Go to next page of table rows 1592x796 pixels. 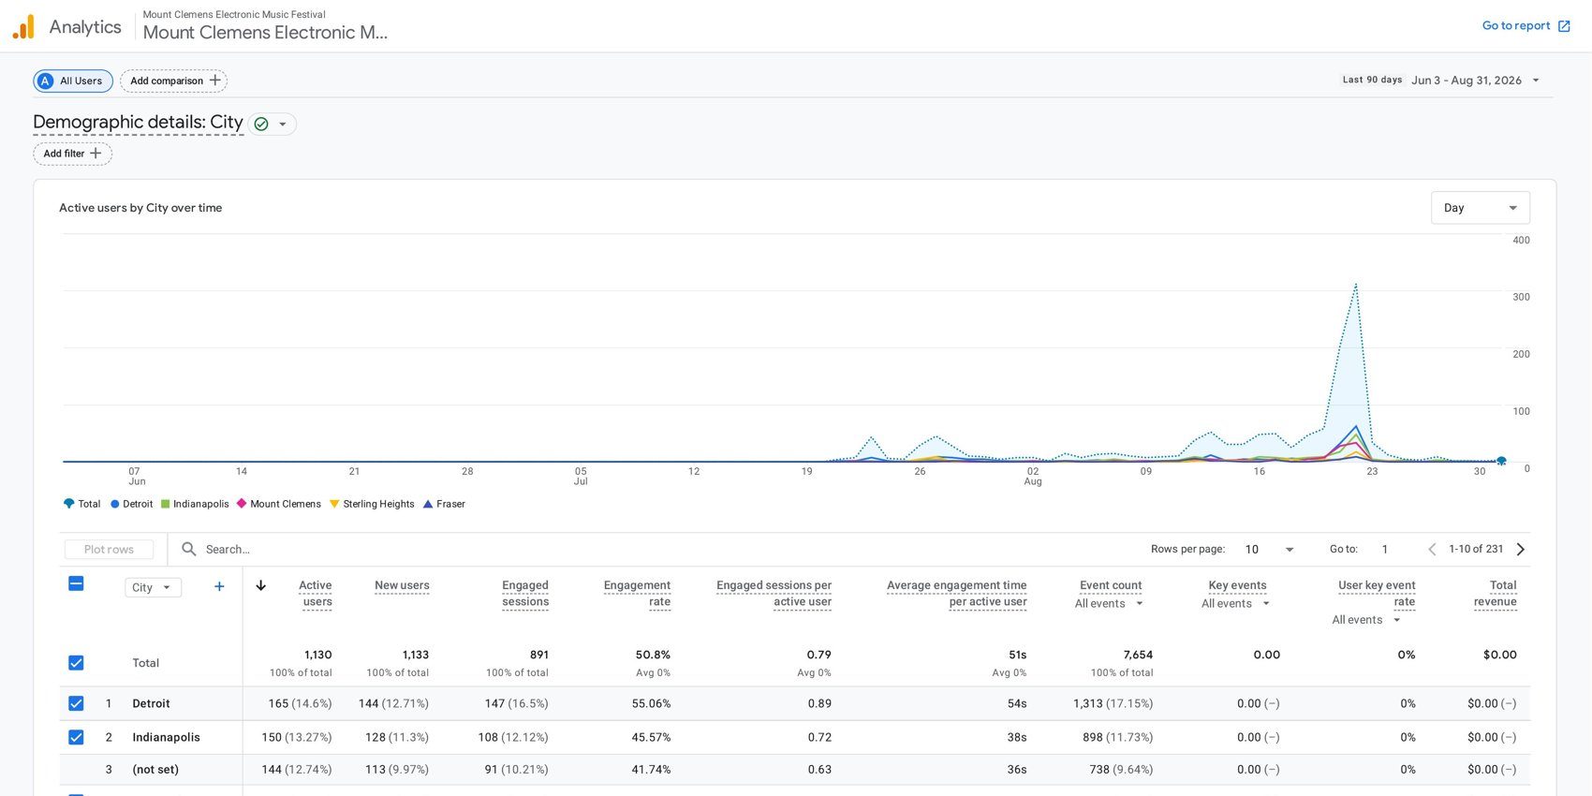[1521, 549]
